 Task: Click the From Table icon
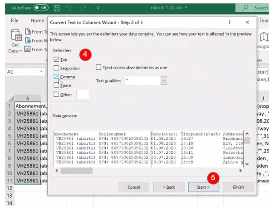27,49
